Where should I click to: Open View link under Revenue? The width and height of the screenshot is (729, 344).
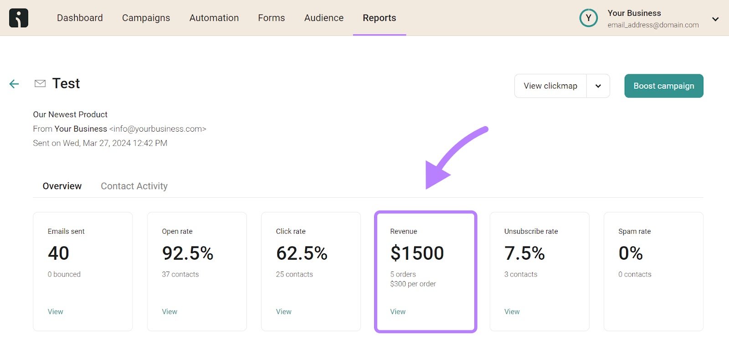point(398,312)
